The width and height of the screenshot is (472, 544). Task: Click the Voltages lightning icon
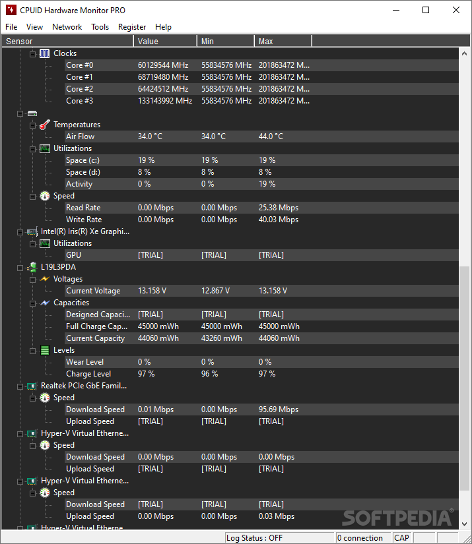(x=44, y=279)
